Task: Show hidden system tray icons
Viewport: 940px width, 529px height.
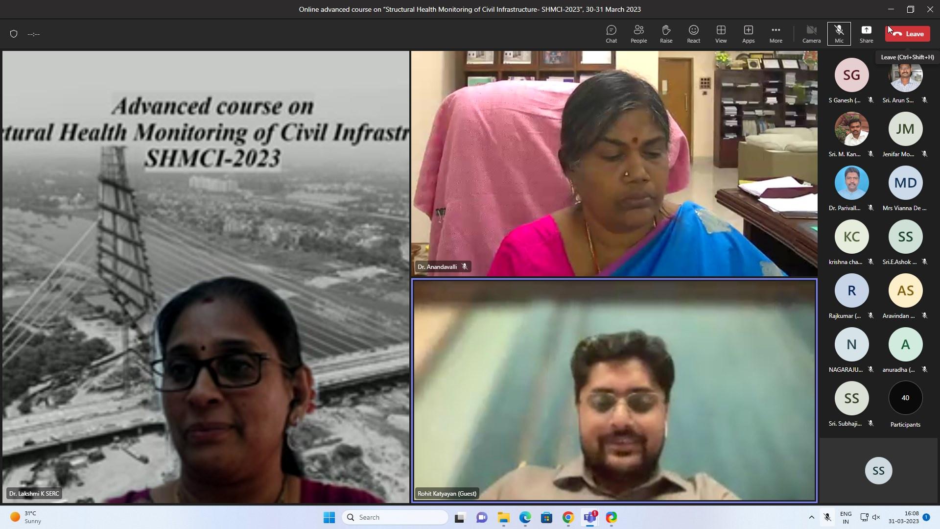Action: click(811, 517)
